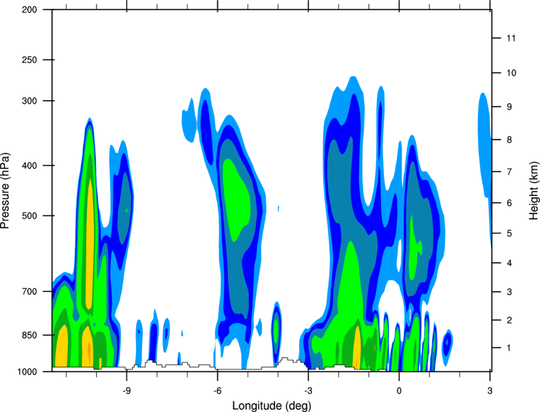540x412 pixels.
Task: Click the 3 longitude tick label
Action: [x=490, y=390]
